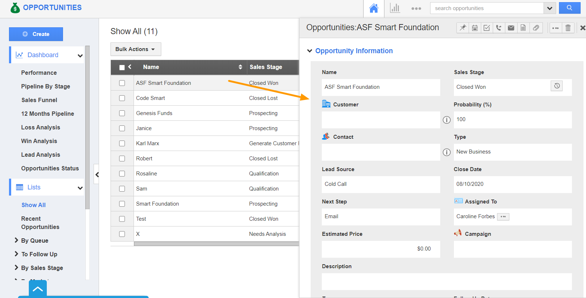Click the email envelope icon
Viewport: 586px width, 298px height.
[511, 28]
